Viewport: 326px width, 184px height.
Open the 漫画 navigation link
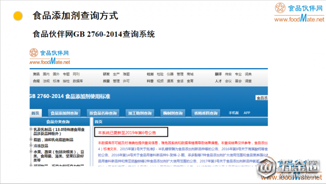(170, 81)
